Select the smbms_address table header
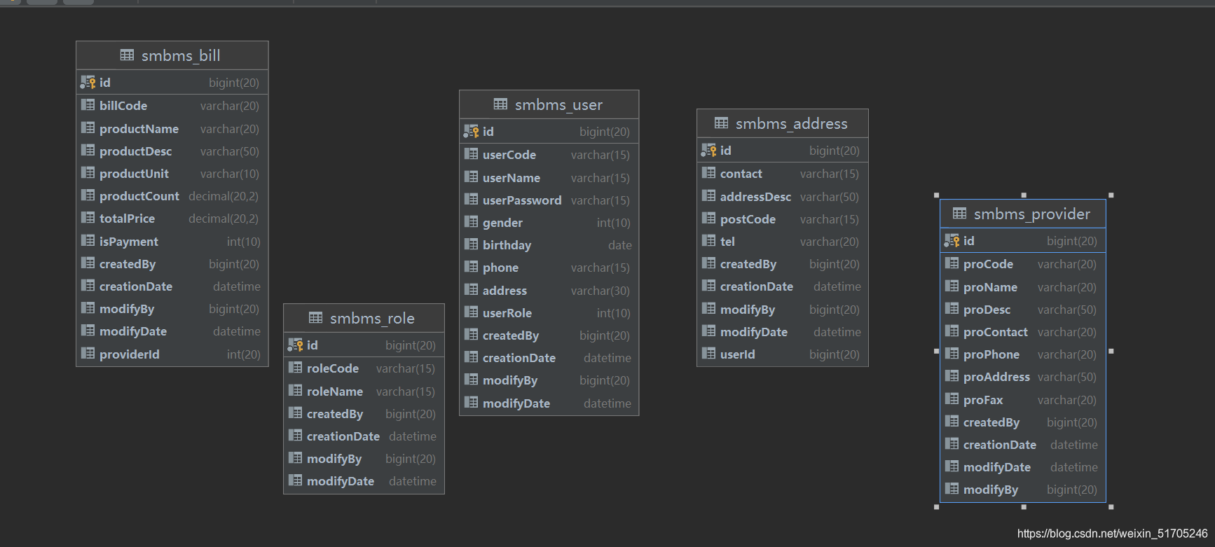 783,123
